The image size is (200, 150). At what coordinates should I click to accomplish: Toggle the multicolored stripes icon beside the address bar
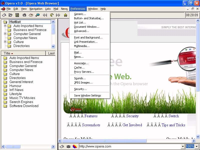[75, 146]
